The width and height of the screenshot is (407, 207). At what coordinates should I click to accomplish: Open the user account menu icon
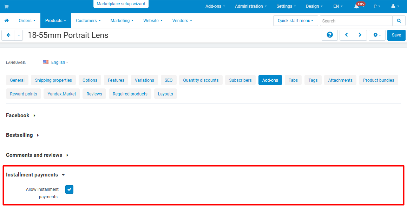click(x=395, y=6)
